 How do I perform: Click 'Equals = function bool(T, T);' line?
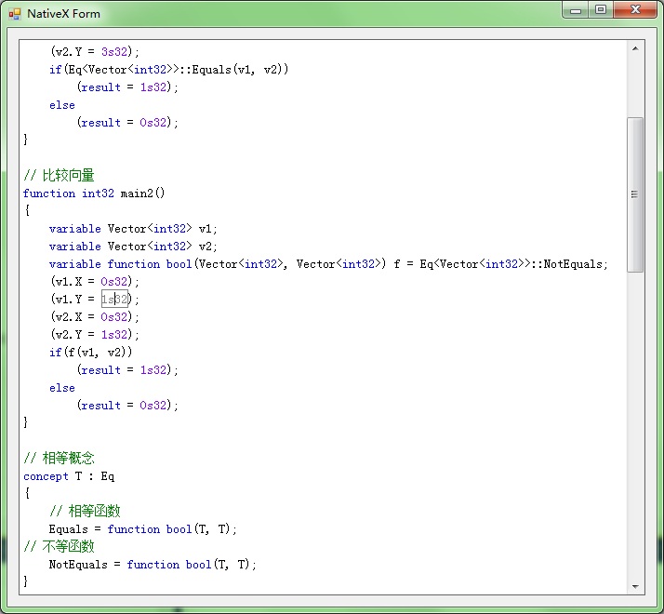pos(142,528)
